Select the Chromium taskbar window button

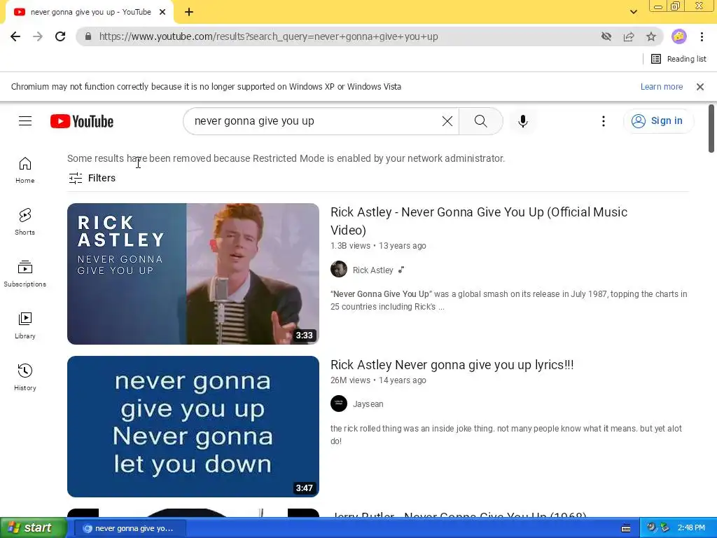coord(130,528)
